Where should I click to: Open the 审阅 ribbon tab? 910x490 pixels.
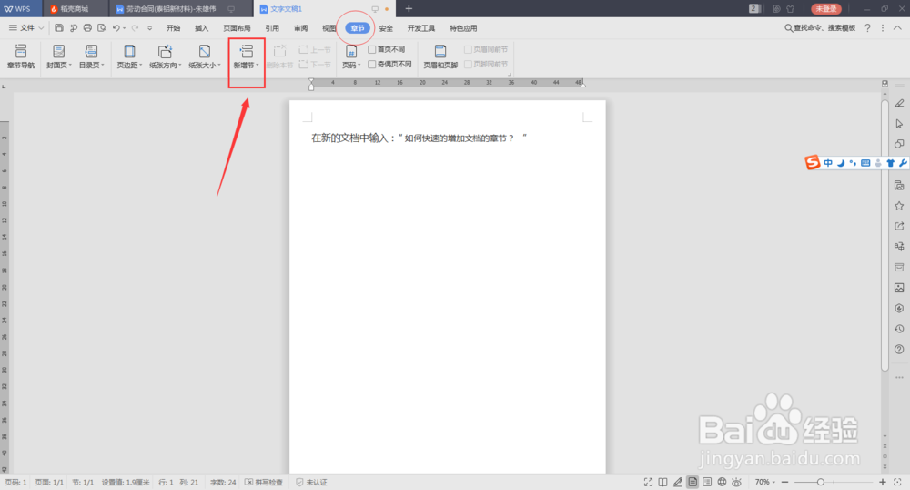point(300,28)
